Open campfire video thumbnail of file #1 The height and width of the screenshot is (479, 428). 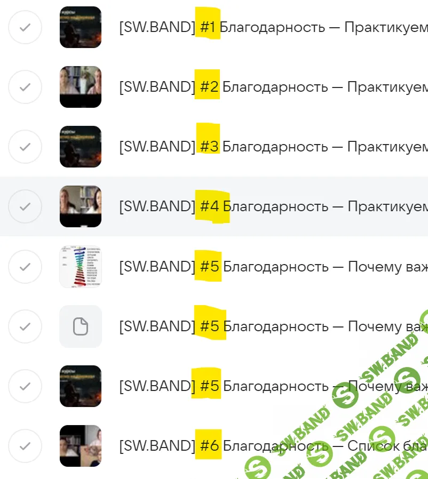click(81, 27)
